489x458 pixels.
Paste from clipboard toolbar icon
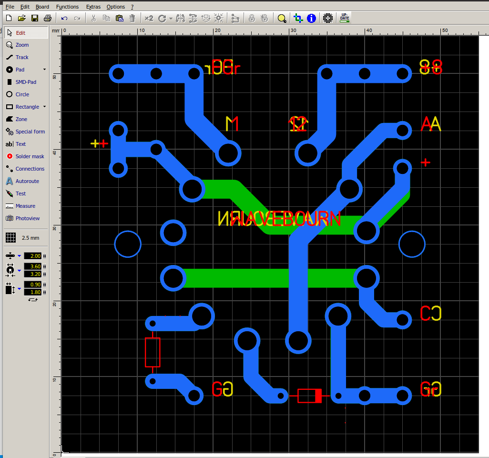(120, 18)
